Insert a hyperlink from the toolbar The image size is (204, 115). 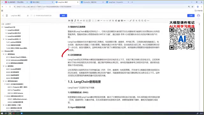point(81,20)
